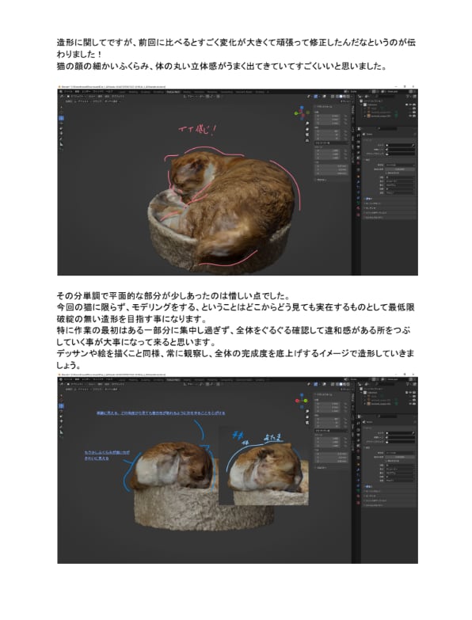
Task: Click the zoom magnifier icon in lower Blender viewport
Action: click(x=307, y=412)
